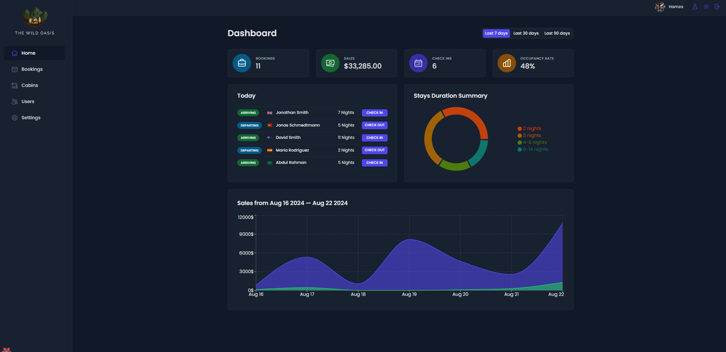Image resolution: width=726 pixels, height=352 pixels.
Task: Click Jonathan Smith's country flag
Action: coord(270,113)
